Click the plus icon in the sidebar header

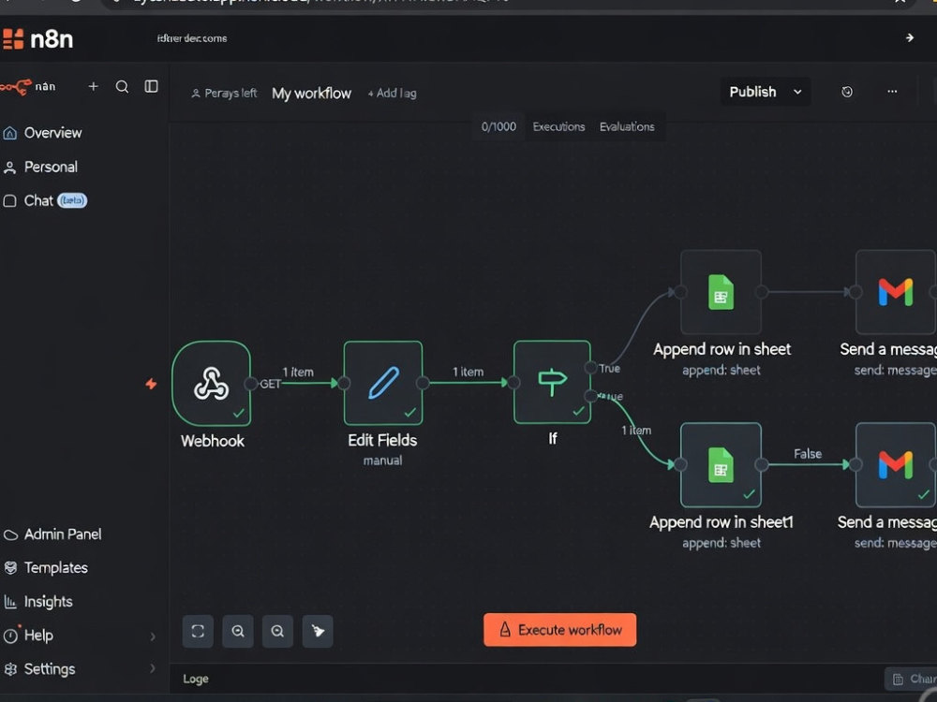[x=93, y=86]
